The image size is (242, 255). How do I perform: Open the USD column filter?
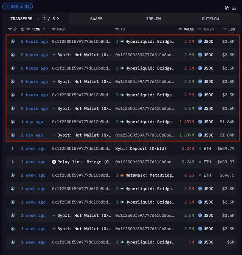(225, 29)
